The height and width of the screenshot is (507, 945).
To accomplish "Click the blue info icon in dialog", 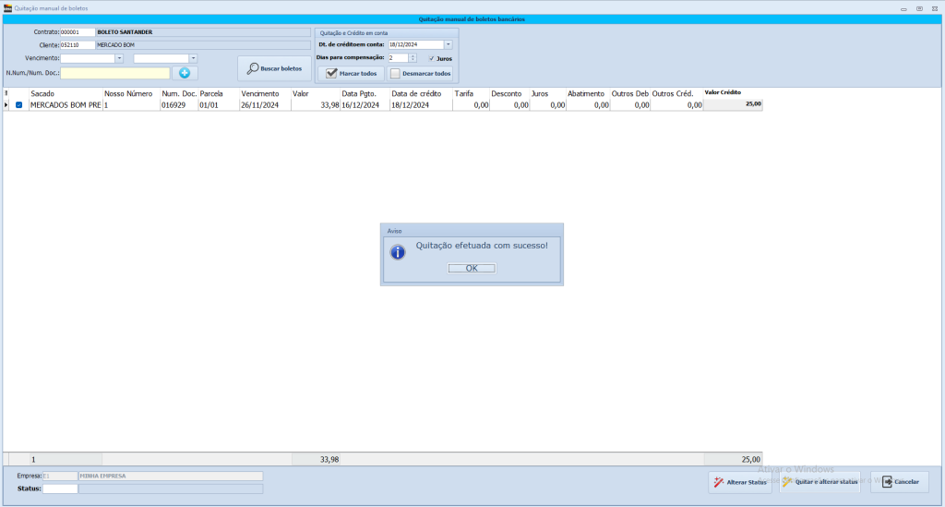I will 398,250.
